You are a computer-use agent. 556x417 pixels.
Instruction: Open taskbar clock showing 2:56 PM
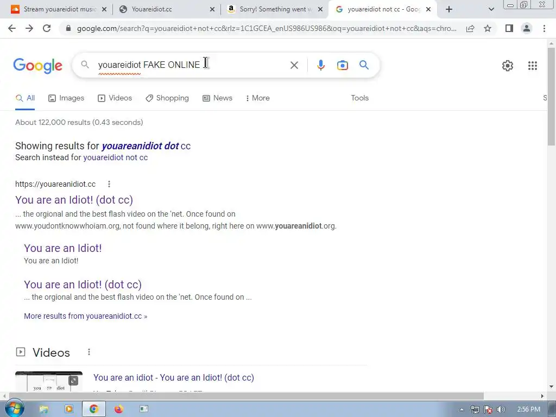pos(529,409)
